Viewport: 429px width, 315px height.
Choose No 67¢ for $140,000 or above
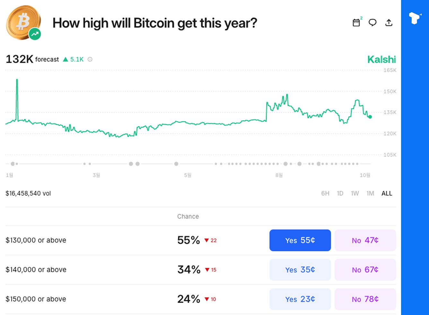365,270
